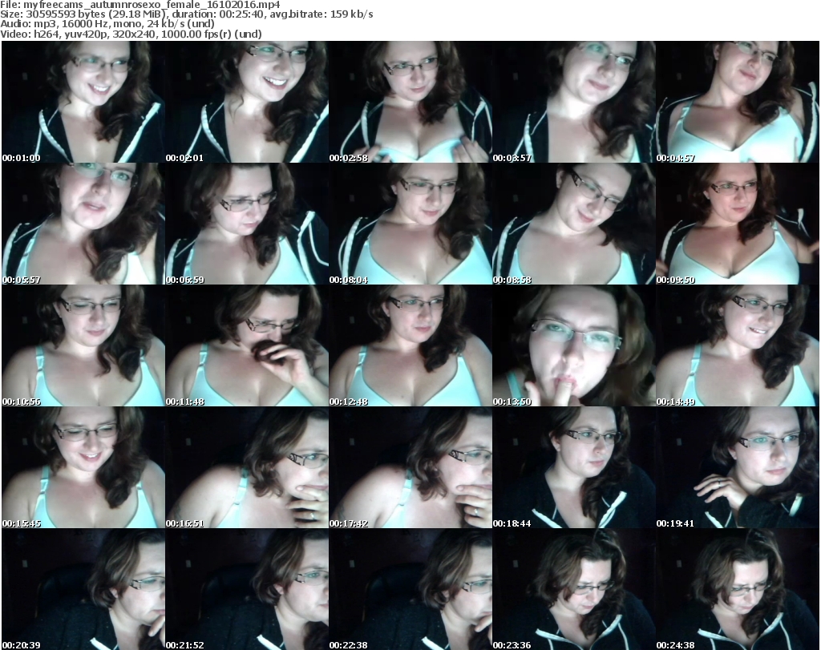Image resolution: width=821 pixels, height=650 pixels.
Task: Select the thumbnail stamped 00:17:42
Action: click(x=410, y=467)
